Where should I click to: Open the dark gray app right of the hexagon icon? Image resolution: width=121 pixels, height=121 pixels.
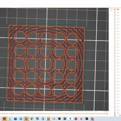pyautogui.click(x=65, y=119)
